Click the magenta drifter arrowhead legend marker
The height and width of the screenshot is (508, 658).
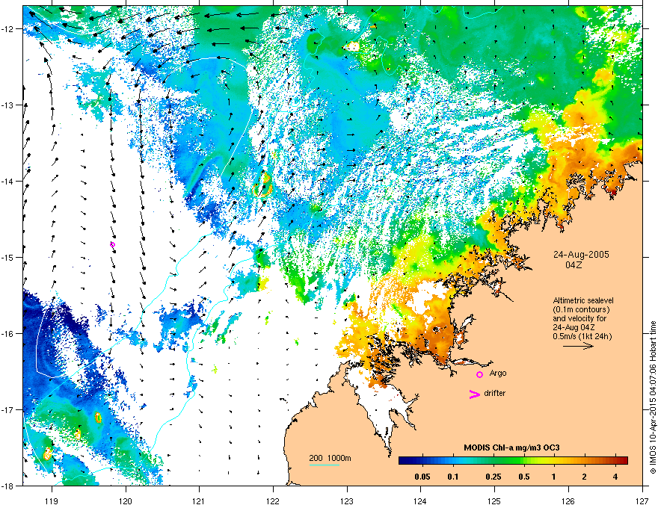click(474, 394)
